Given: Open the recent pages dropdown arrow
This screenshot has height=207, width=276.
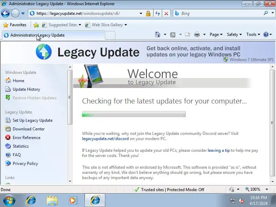Looking at the screenshot, I should coord(23,13).
